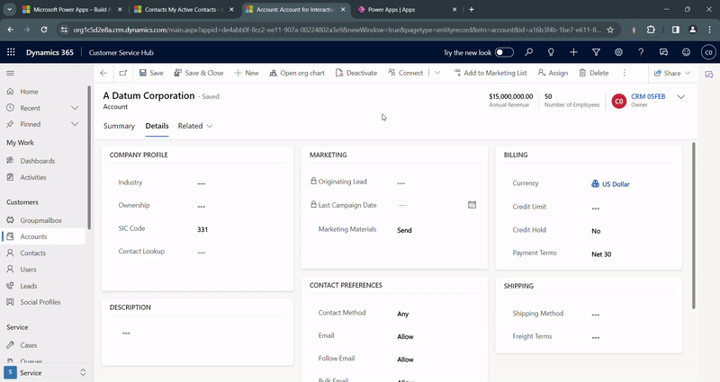Open the Dynamics 365 app launcher waffle
Screen dimensions: 720x382
pos(11,52)
